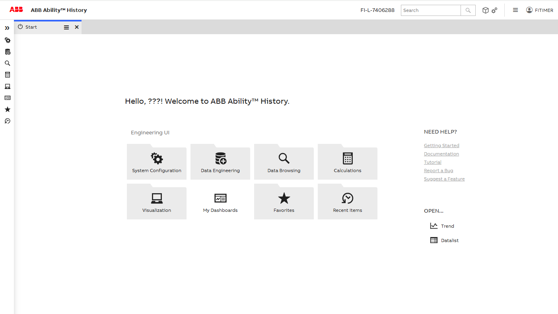
Task: Open the Favorites tile
Action: (x=284, y=202)
